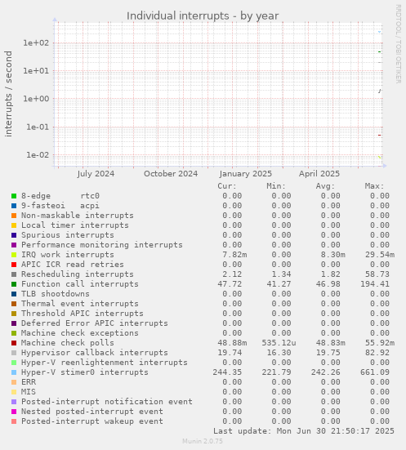Click the lime IRQ work interrupts swatch

click(x=14, y=255)
